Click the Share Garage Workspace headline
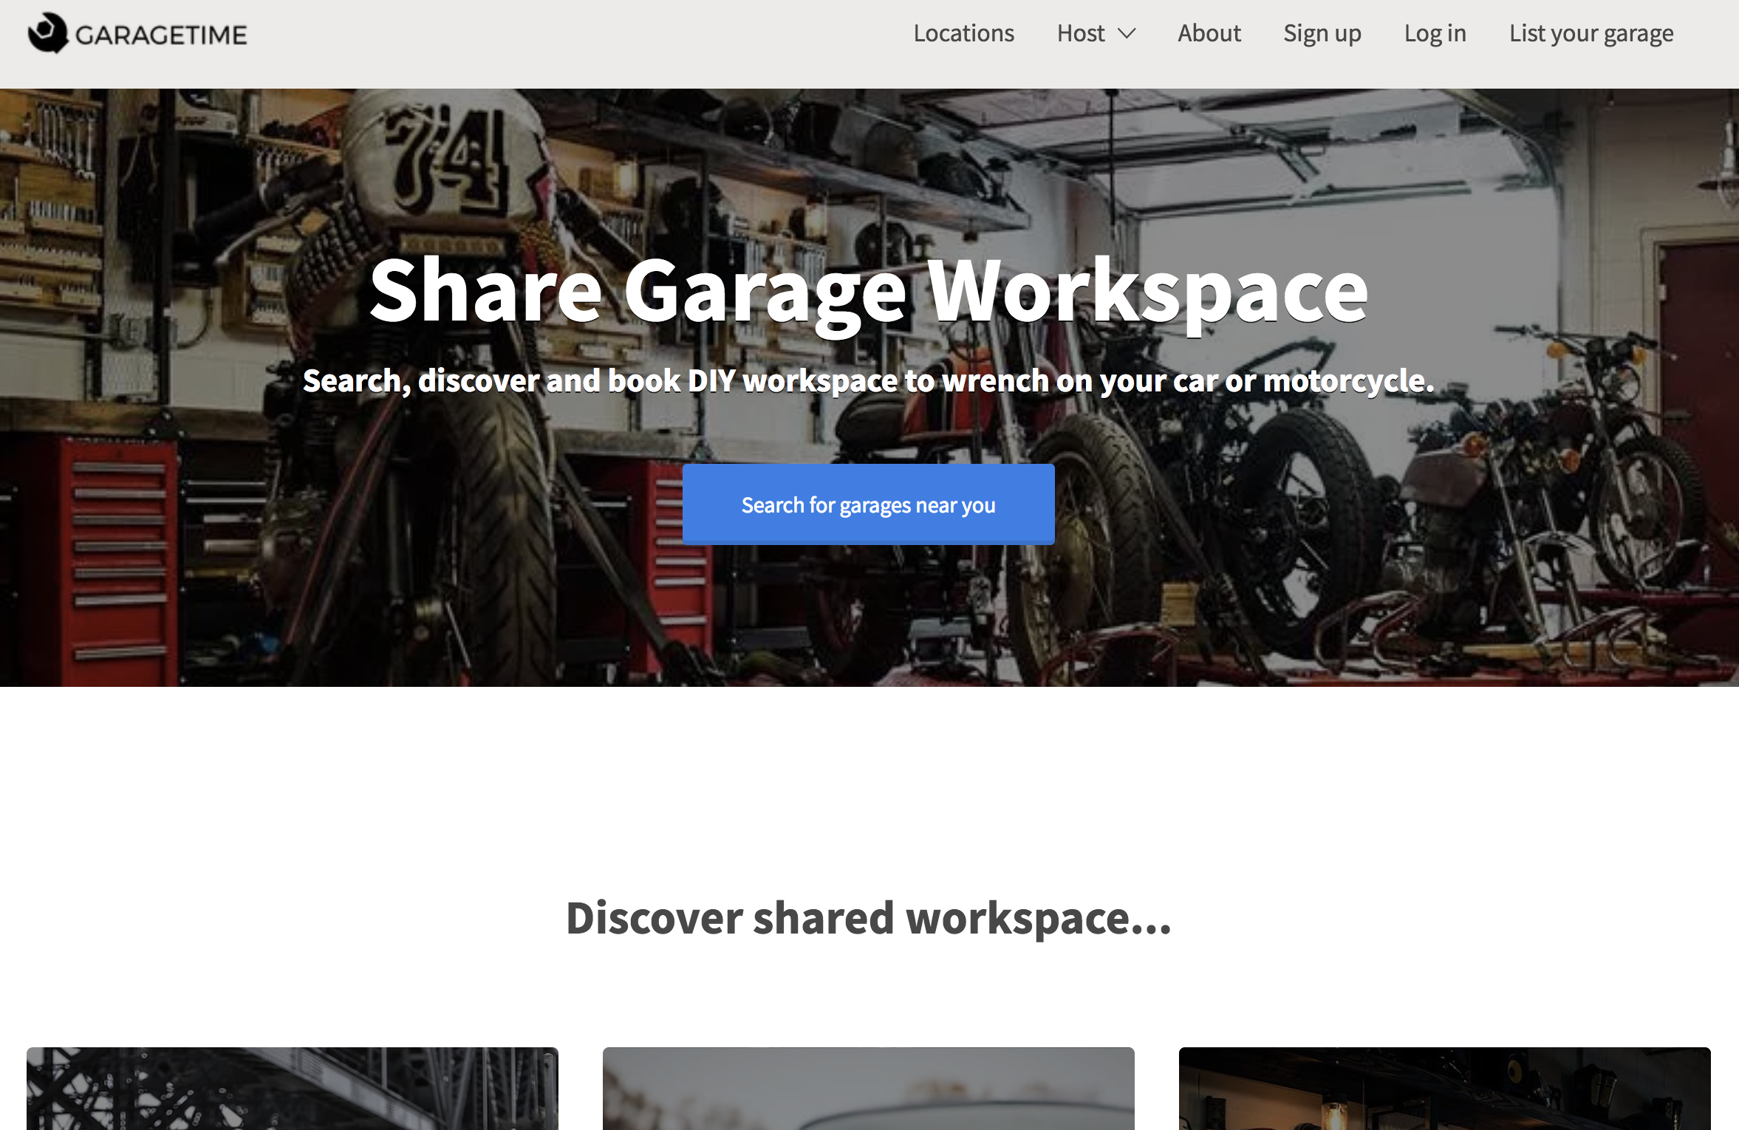Screen dimensions: 1739x1130 869,294
